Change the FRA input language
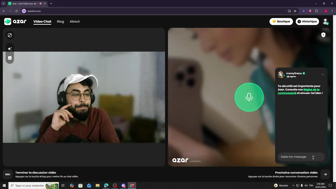 tap(311, 186)
